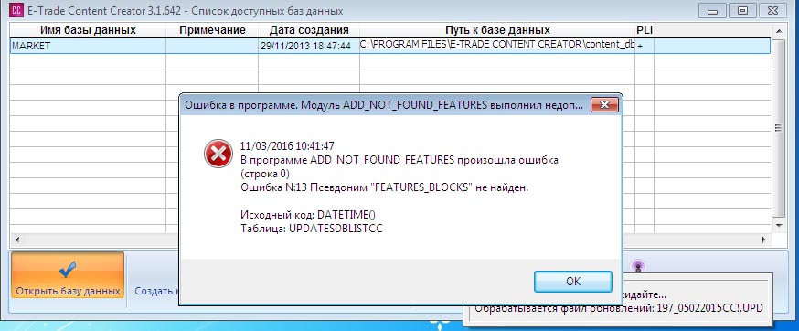
Task: Maximize the E-Trade Content Creator window
Action: coord(743,10)
